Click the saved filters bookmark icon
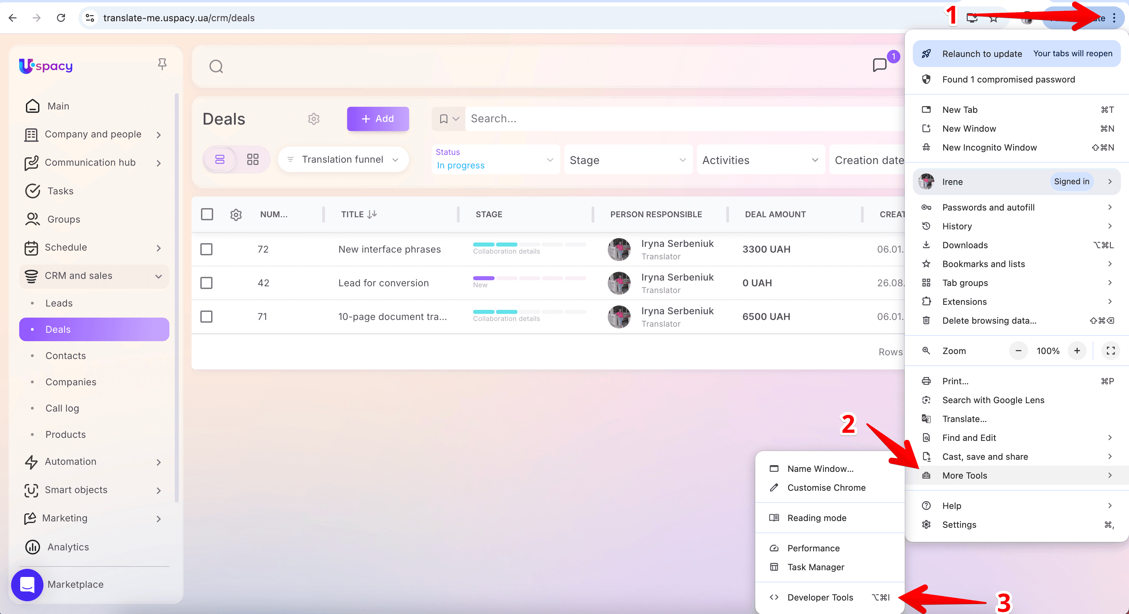This screenshot has width=1129, height=614. click(443, 119)
